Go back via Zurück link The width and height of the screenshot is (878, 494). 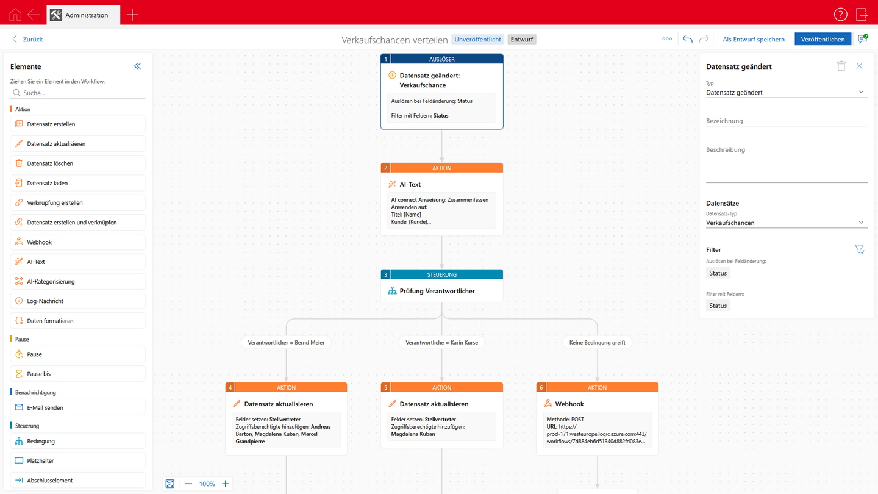coord(27,39)
